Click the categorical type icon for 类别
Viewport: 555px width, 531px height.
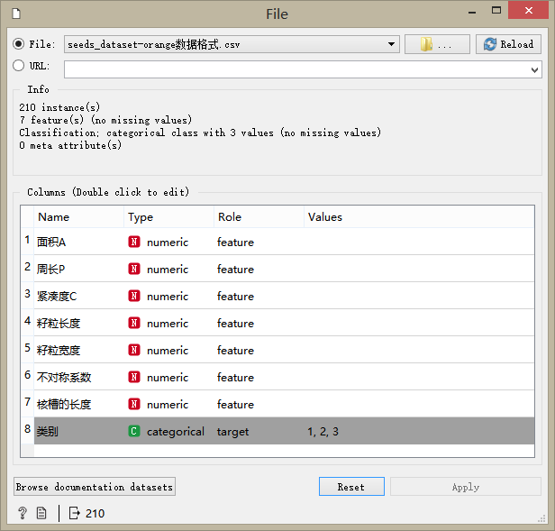coord(134,431)
